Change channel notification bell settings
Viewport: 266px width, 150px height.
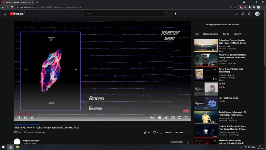point(188,142)
